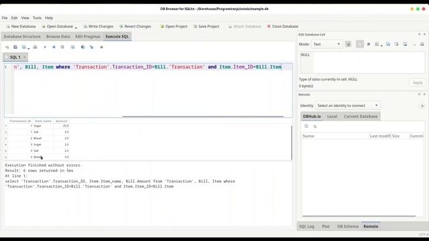Click Open Database toolbar button
Screen dimensions: 429x241
pyautogui.click(x=58, y=27)
